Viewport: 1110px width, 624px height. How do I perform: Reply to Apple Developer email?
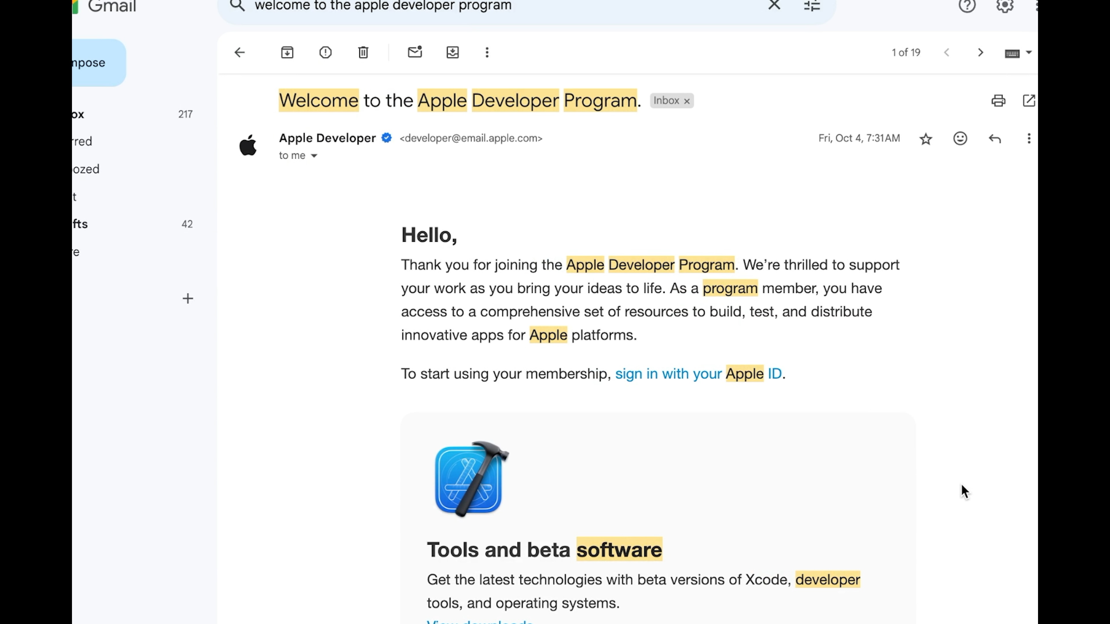click(994, 139)
